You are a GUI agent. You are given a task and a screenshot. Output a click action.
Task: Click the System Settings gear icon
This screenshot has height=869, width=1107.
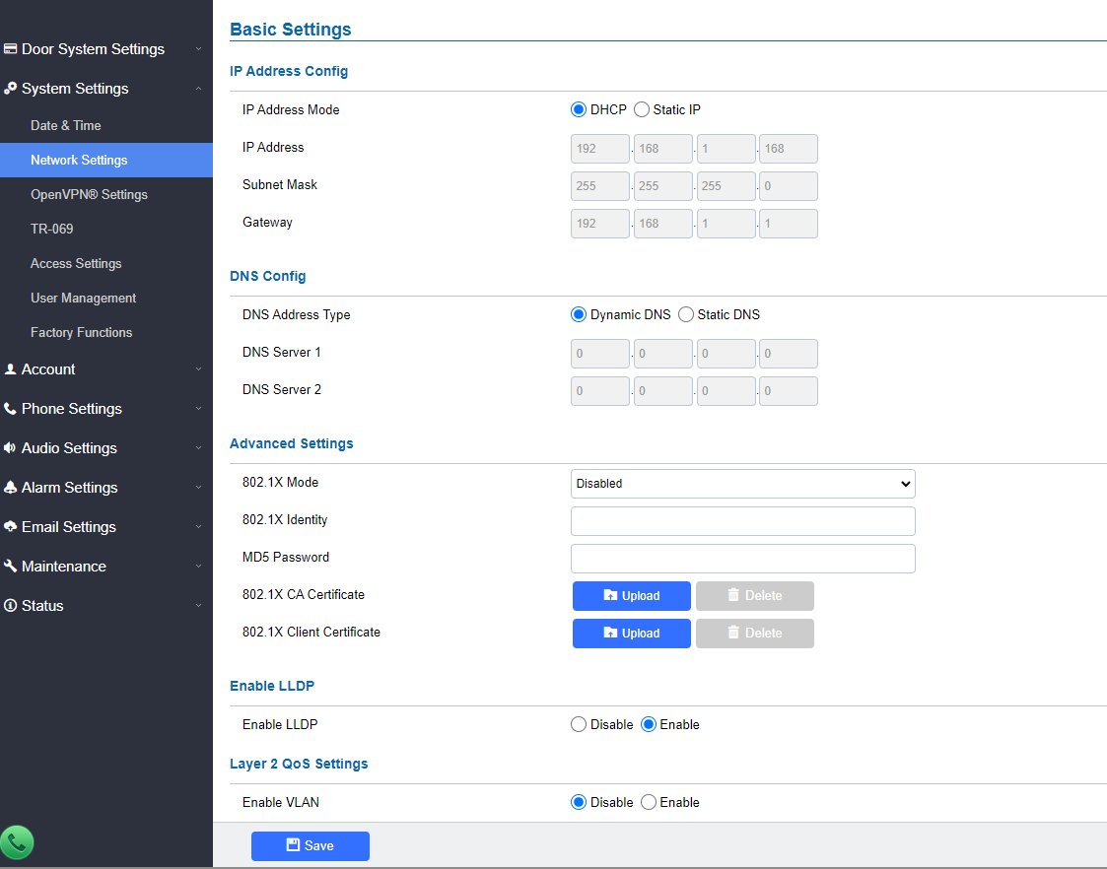[x=10, y=88]
